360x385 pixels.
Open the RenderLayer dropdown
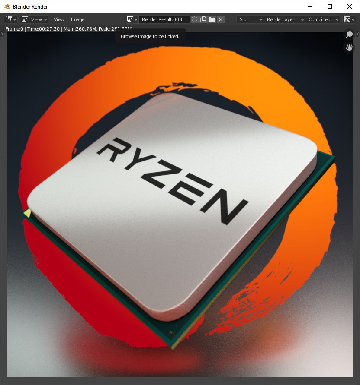pyautogui.click(x=285, y=19)
